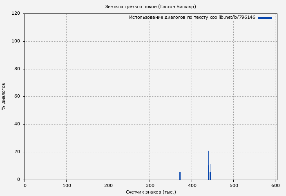Click the blue legend color swatch

(x=265, y=18)
